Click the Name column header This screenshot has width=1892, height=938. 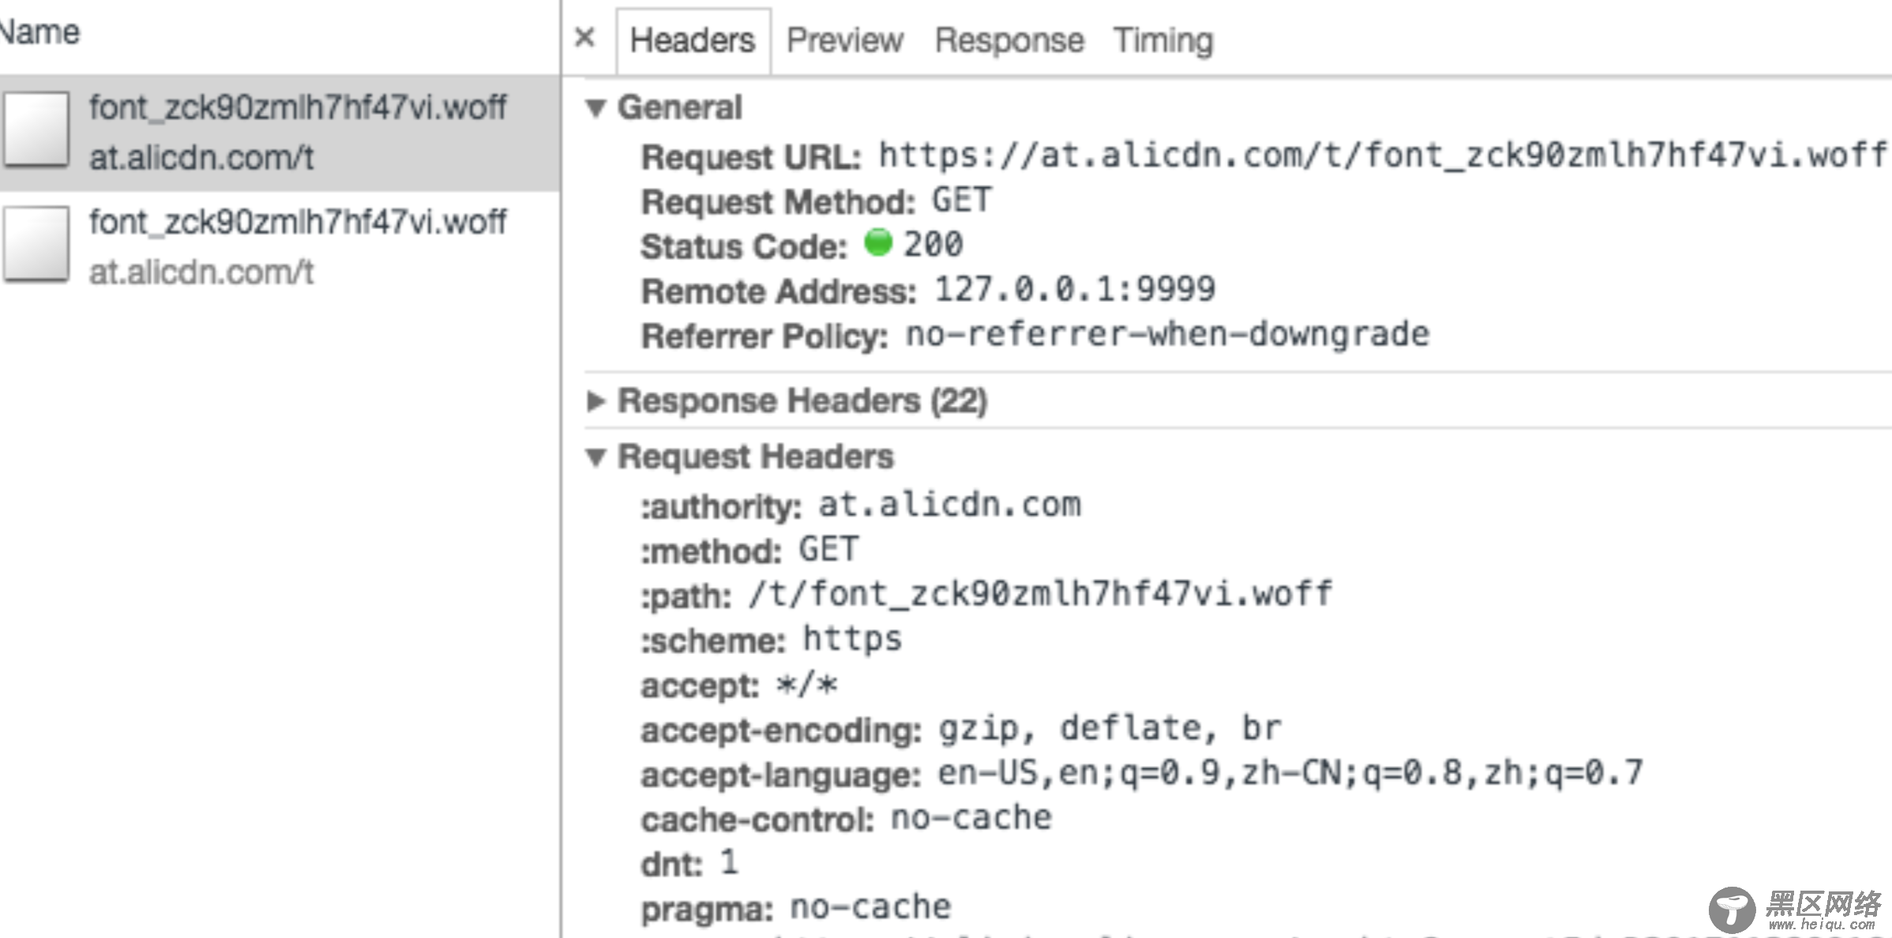click(x=39, y=32)
